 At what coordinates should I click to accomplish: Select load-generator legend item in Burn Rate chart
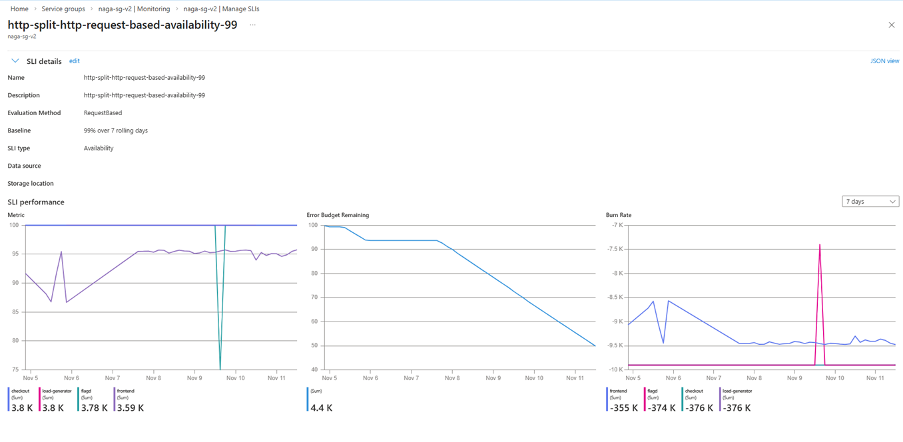(736, 400)
